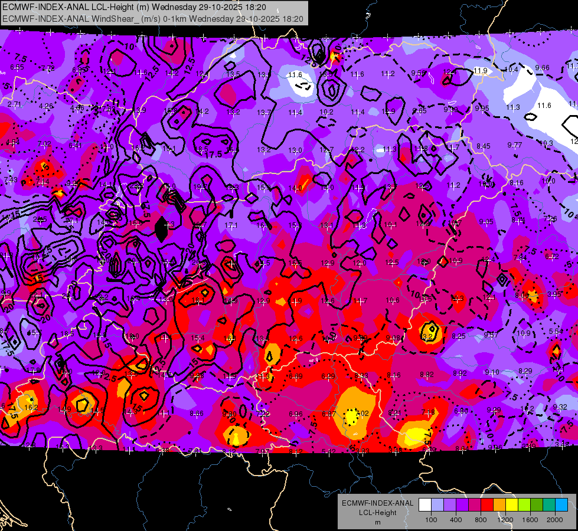Click the '7.26' grid value

(550, 219)
